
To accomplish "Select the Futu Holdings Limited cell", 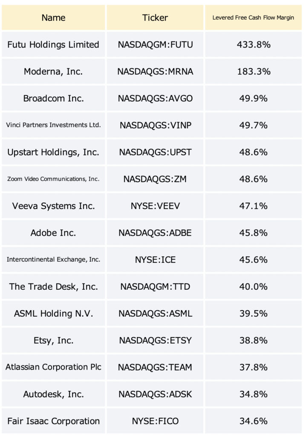I will coord(53,44).
